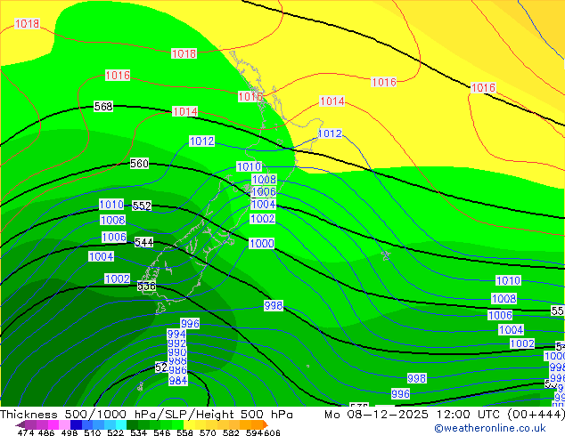Click the 552 height contour label

(142, 206)
